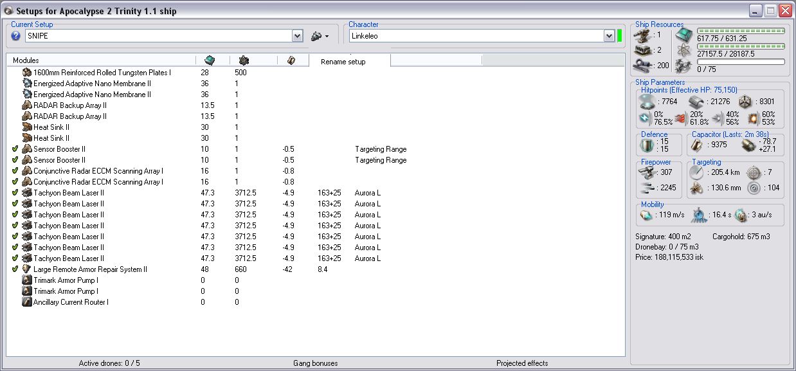Toggle the Large Remote Armor Repair System checkmark
796x371 pixels.
click(15, 269)
